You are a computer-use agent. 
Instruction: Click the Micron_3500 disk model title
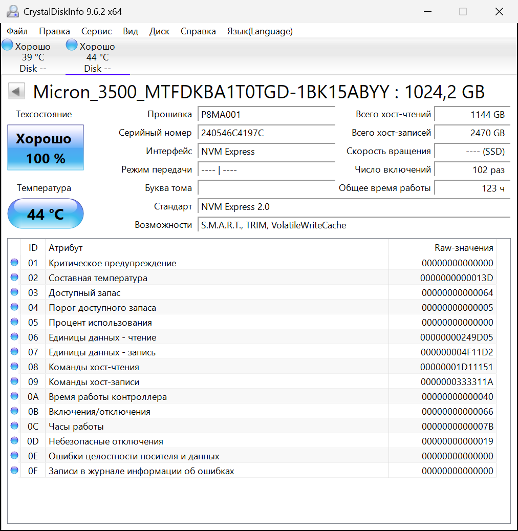pyautogui.click(x=259, y=92)
